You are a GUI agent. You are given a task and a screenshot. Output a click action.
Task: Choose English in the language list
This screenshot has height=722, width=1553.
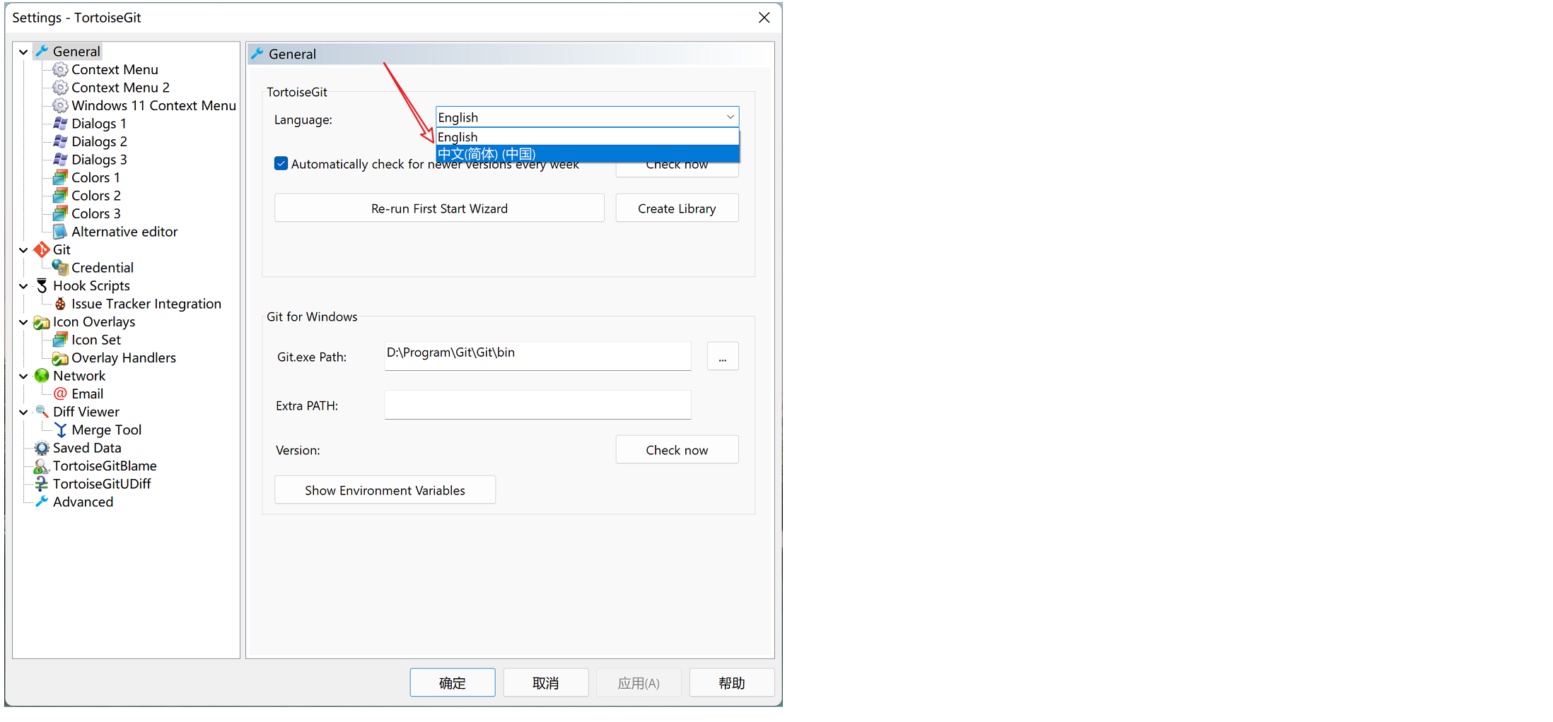(587, 137)
